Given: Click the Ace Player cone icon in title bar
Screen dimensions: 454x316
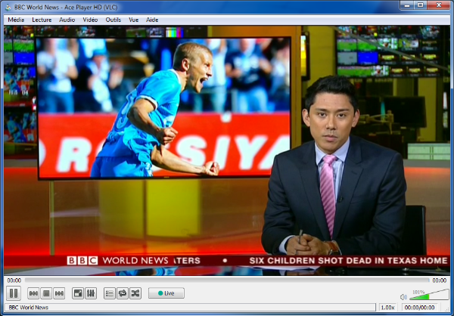Looking at the screenshot, I should (x=8, y=8).
